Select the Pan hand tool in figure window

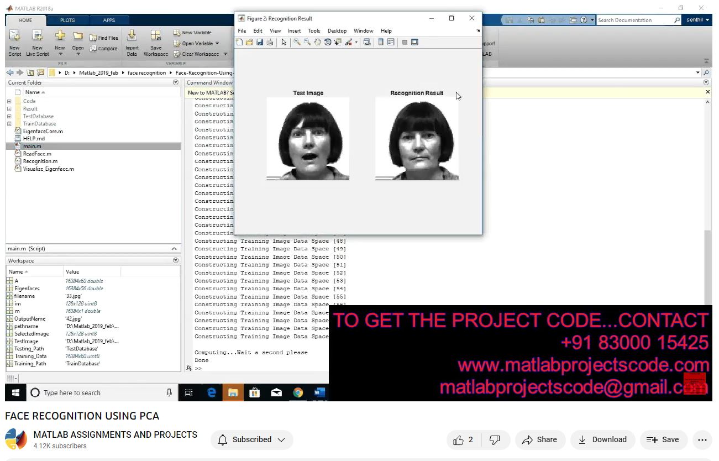coord(317,42)
